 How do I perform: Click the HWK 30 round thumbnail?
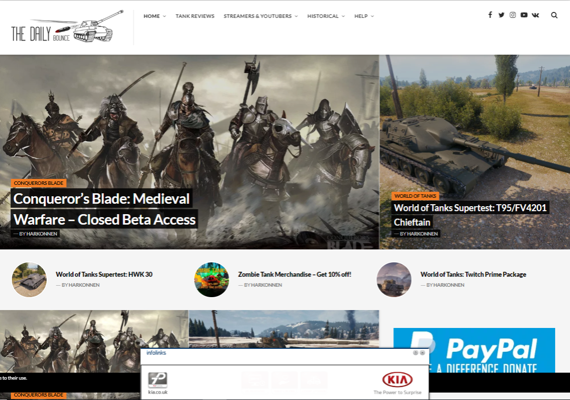pos(29,280)
